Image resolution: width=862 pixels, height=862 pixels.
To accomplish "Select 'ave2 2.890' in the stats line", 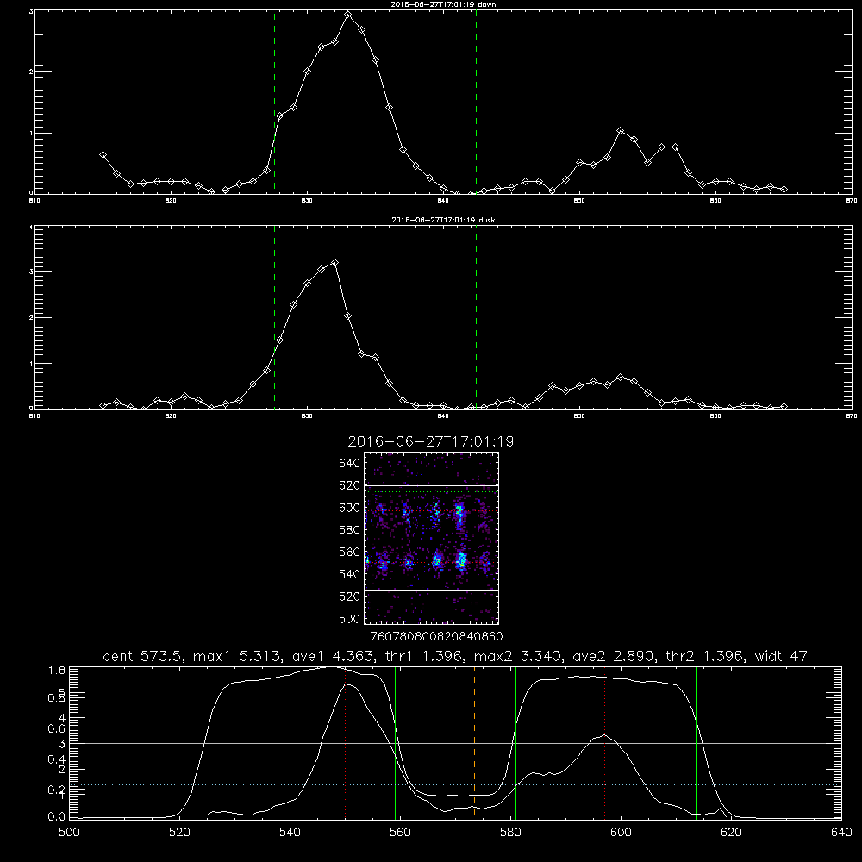I will [612, 656].
